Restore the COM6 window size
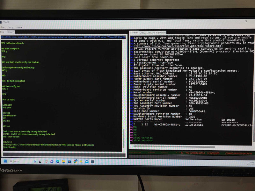The image size is (255, 191). 246,21
